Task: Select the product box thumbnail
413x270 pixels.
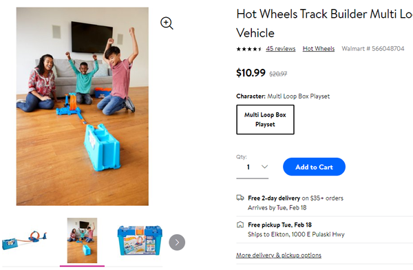Action: (140, 240)
